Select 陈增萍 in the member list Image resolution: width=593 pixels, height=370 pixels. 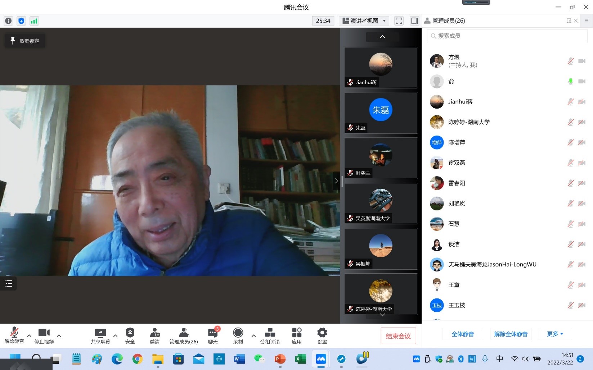(457, 142)
